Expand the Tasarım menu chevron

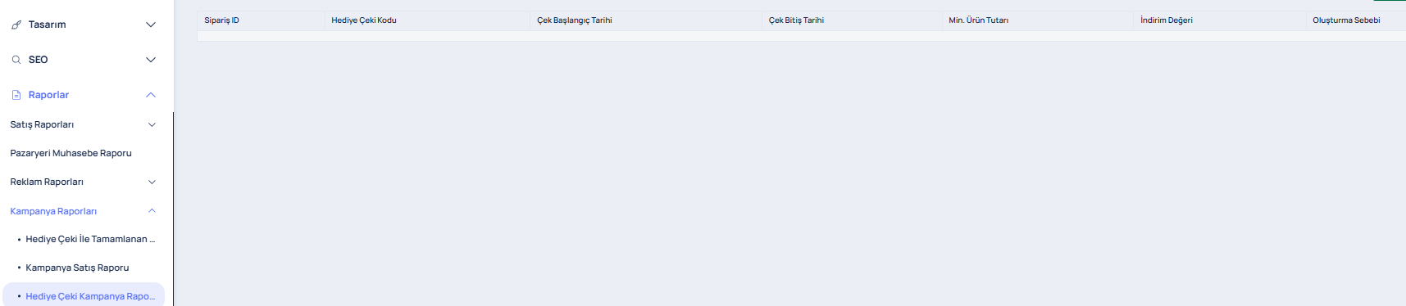(151, 25)
